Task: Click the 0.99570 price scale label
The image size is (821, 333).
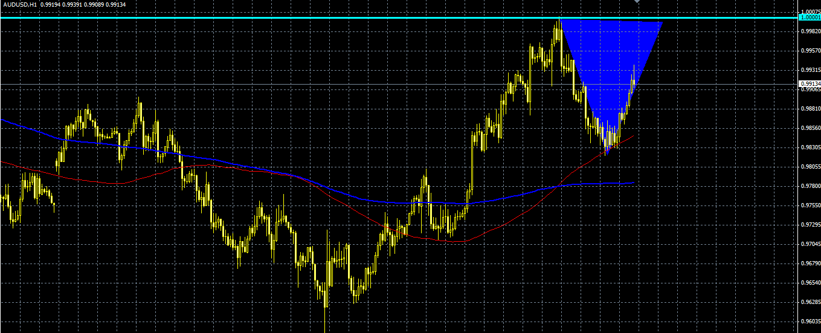Action: click(x=810, y=50)
